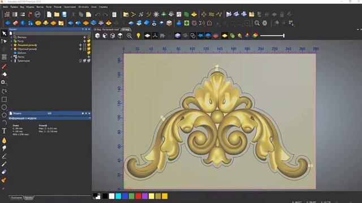The height and width of the screenshot is (203, 362).
Task: Toggle the template row visibility bulb
Action: point(89,53)
